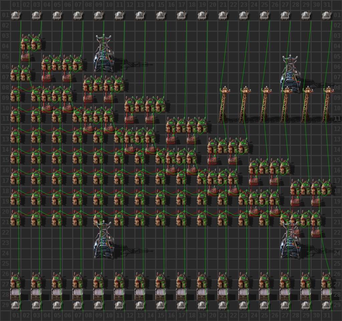Open the equals combinator at column 02, row 03
The width and height of the screenshot is (342, 321).
click(26, 42)
